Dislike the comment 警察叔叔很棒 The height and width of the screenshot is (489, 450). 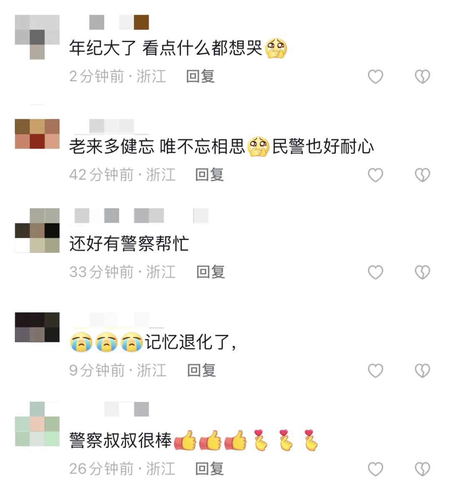[x=422, y=469]
